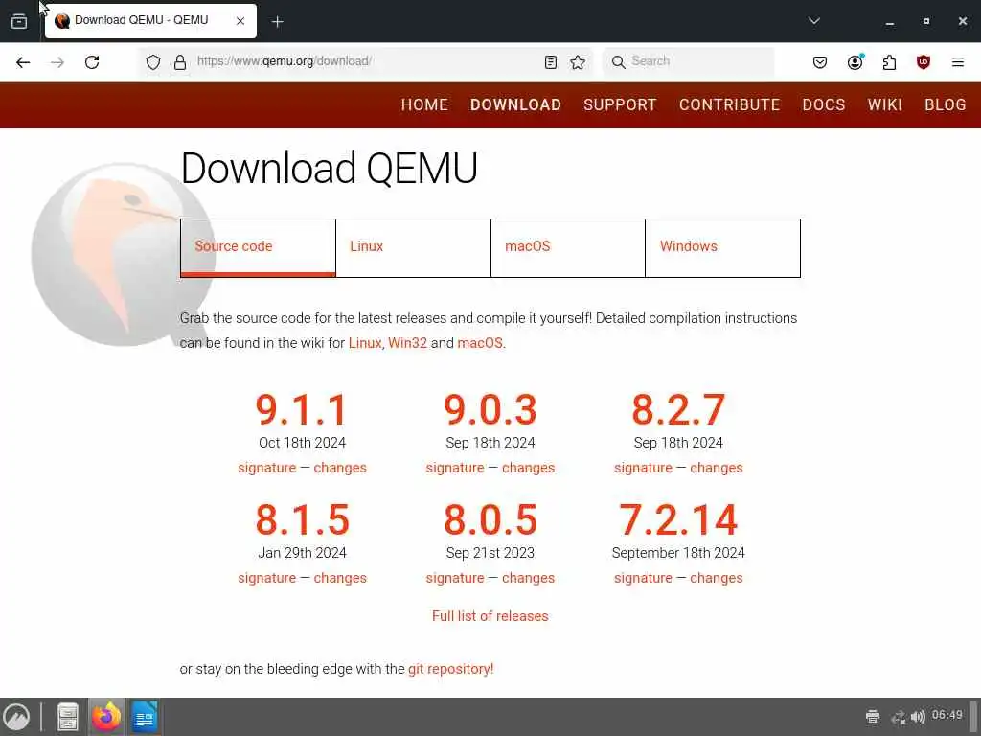Download QEMU version 8.2.7
The image size is (981, 736).
click(679, 410)
